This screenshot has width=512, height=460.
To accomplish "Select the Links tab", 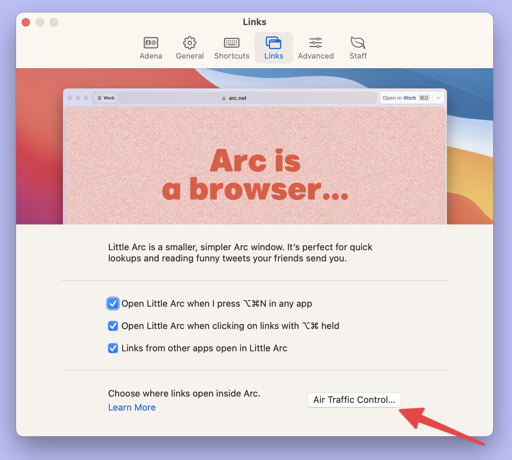I will 274,48.
